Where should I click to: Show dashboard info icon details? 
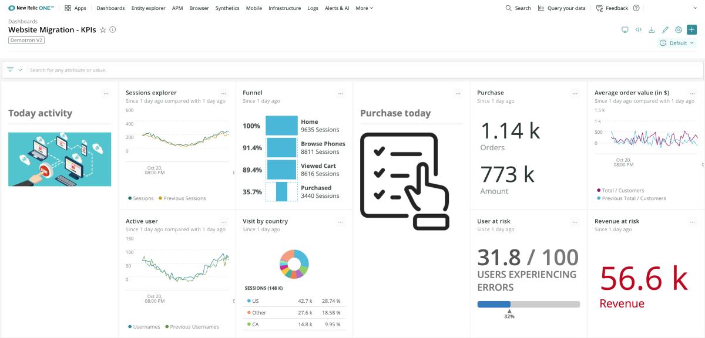click(113, 30)
